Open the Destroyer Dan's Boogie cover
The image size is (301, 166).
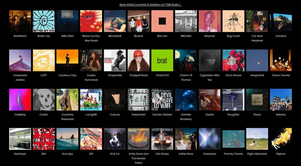point(20,139)
